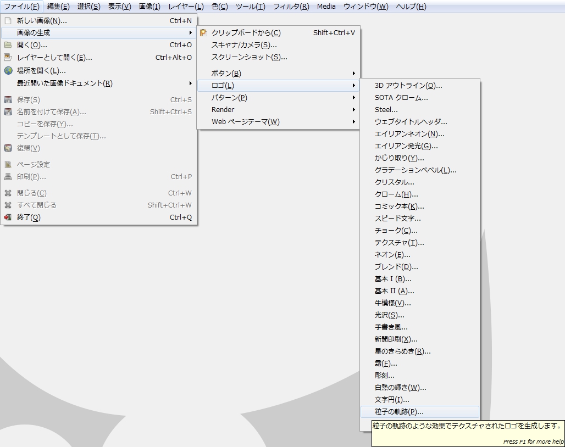Open the Media menu

click(326, 7)
